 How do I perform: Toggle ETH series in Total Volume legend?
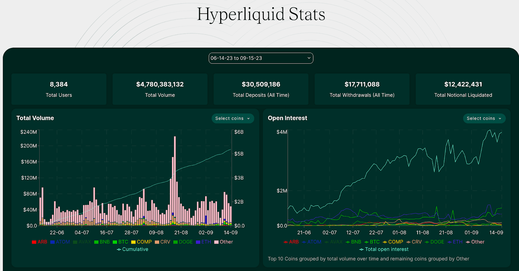(x=203, y=242)
